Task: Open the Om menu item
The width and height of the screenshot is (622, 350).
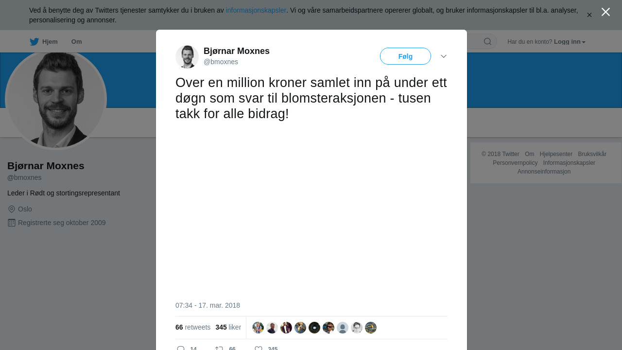Action: pyautogui.click(x=76, y=42)
